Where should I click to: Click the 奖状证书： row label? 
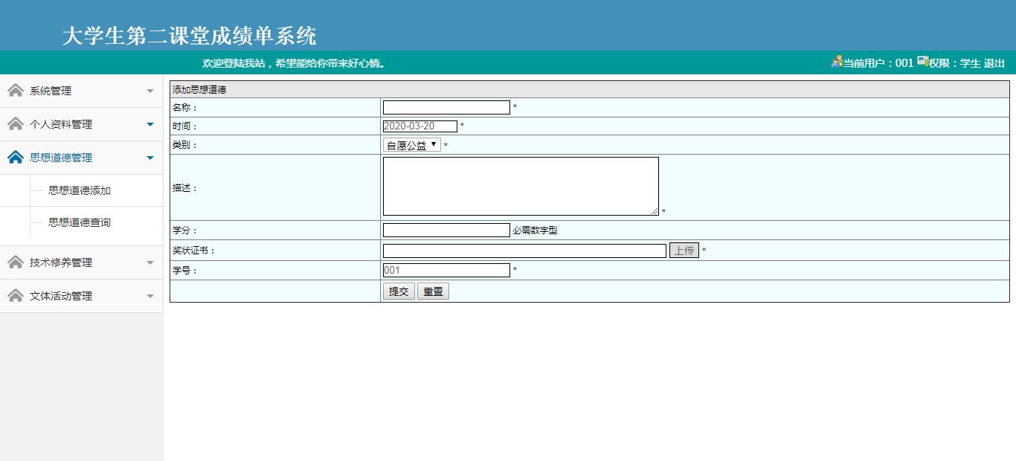pos(194,251)
